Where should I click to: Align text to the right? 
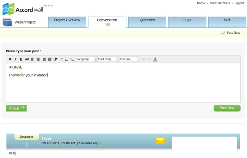(x=44, y=59)
